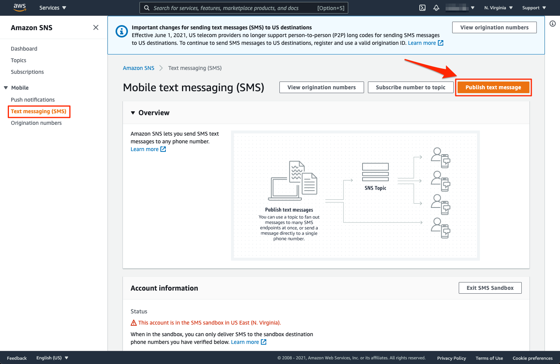Click external link icon beside banner Learn more
This screenshot has width=560, height=364.
pyautogui.click(x=441, y=43)
